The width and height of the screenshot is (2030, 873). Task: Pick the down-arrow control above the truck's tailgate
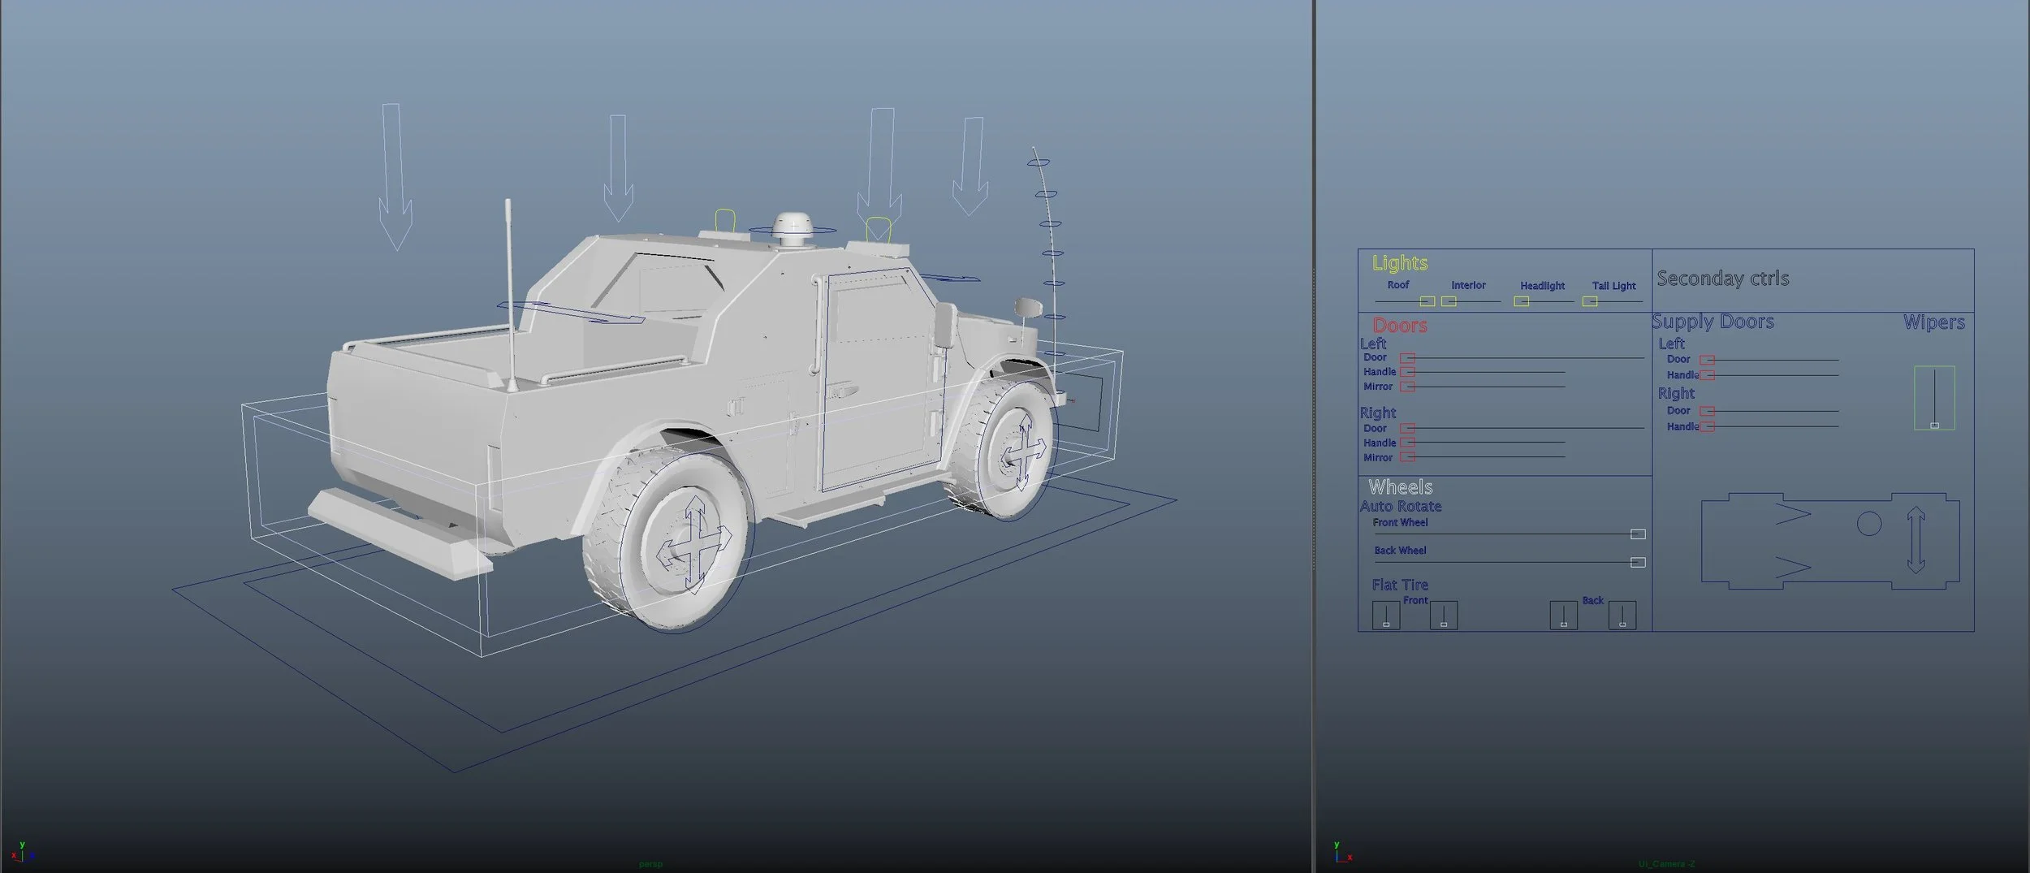pos(395,177)
